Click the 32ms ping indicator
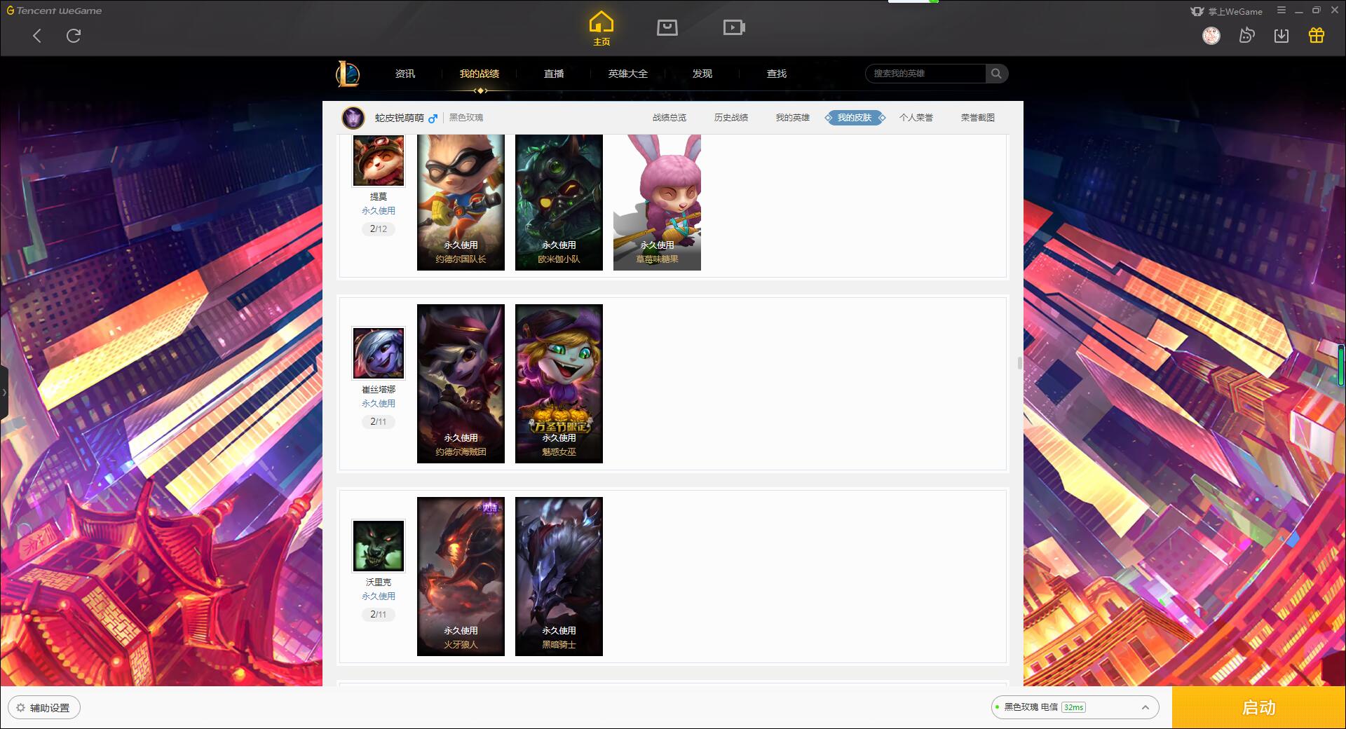1346x729 pixels. (x=1073, y=707)
